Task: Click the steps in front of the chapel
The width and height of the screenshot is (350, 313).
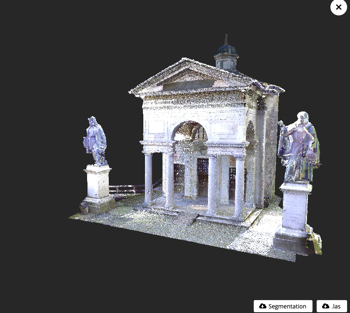Action: click(192, 218)
